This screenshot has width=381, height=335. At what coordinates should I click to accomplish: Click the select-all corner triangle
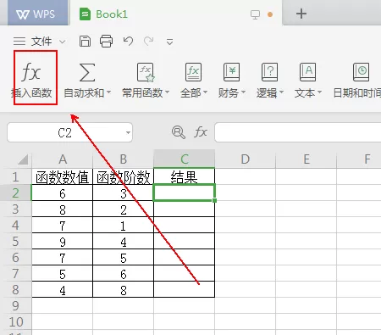coord(23,159)
